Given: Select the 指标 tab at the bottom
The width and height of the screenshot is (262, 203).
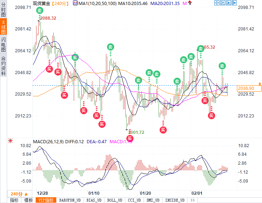Looking at the screenshot, I should (14, 200).
